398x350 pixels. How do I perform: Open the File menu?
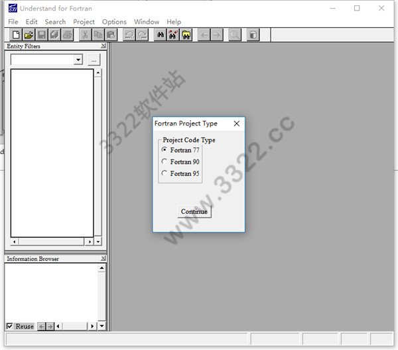(x=13, y=22)
